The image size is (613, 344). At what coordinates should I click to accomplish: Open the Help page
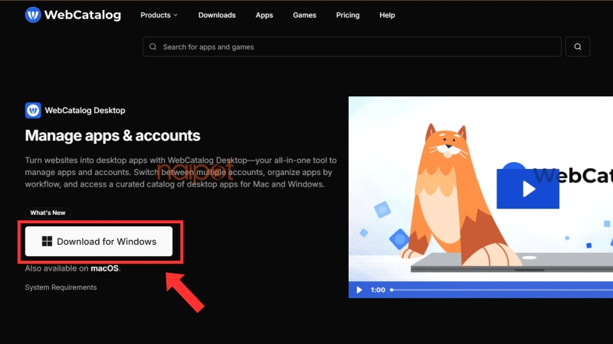[x=387, y=15]
